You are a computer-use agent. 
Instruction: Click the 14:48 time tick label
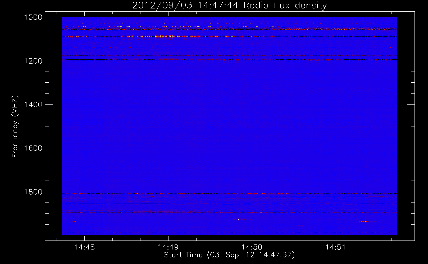[84, 247]
